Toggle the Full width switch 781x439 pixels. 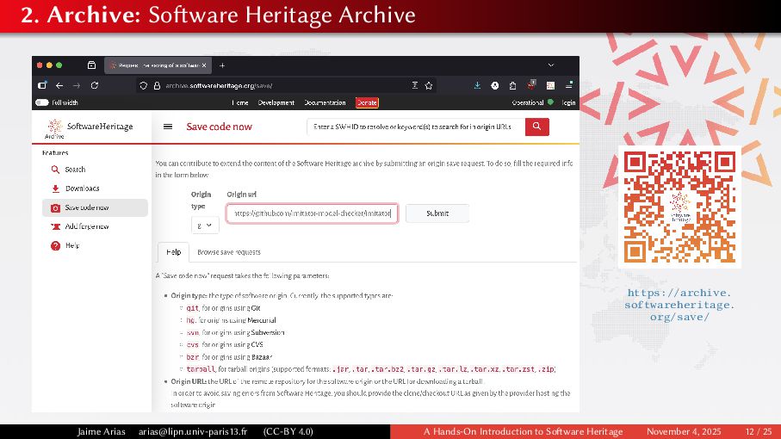[42, 102]
